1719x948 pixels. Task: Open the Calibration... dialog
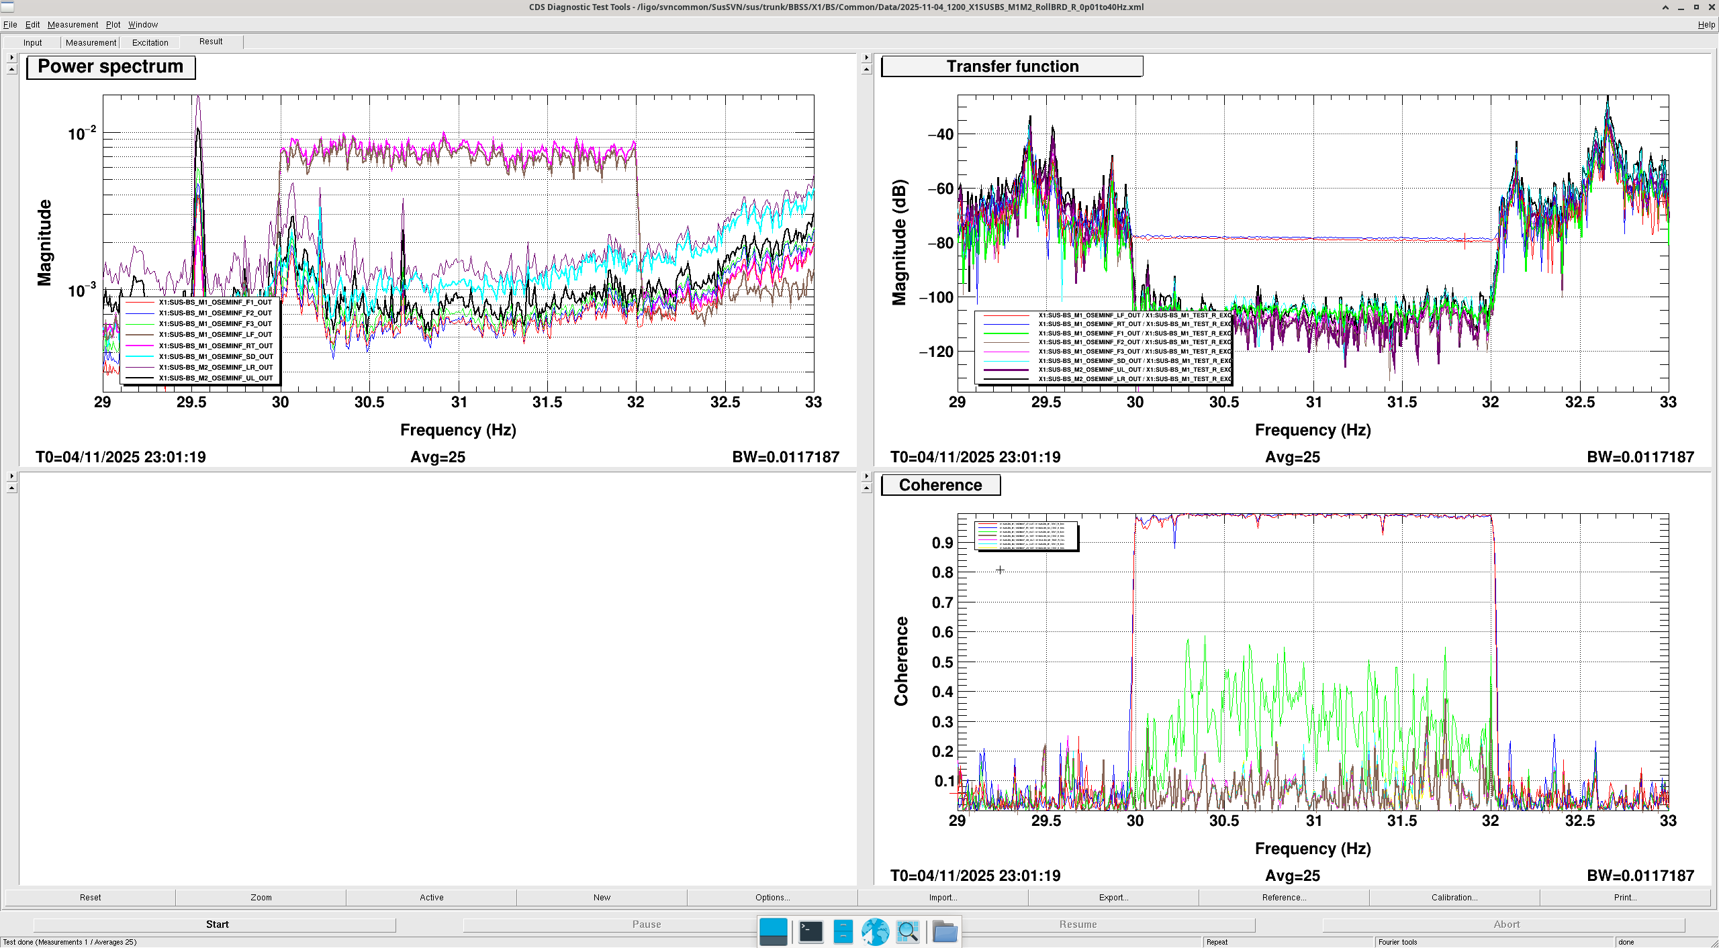point(1454,897)
